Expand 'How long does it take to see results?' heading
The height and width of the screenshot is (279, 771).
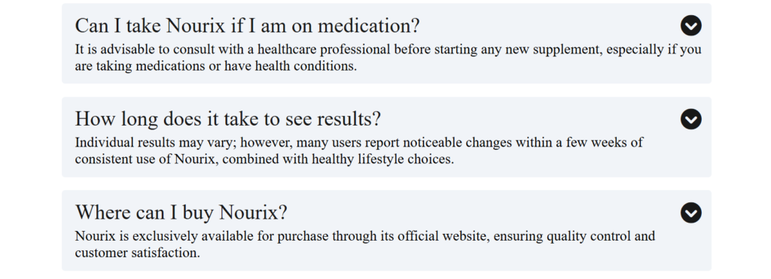click(228, 119)
